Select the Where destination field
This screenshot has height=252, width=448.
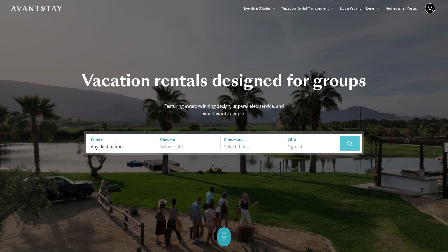click(x=122, y=143)
